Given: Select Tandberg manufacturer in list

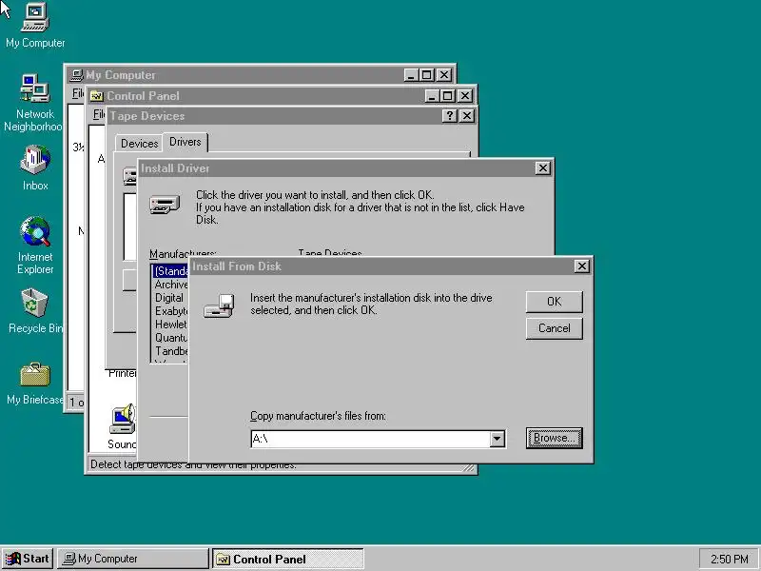Looking at the screenshot, I should 170,350.
